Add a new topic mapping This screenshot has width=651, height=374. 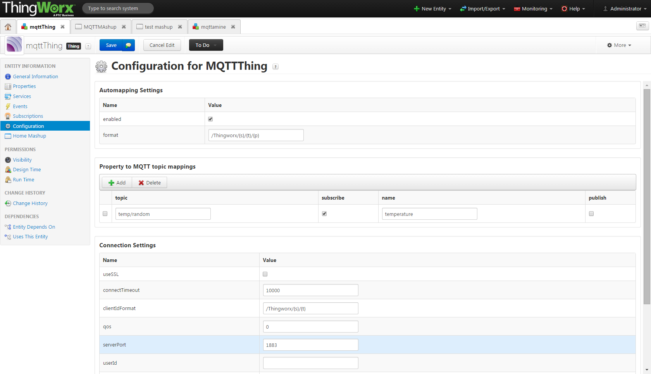pos(117,183)
